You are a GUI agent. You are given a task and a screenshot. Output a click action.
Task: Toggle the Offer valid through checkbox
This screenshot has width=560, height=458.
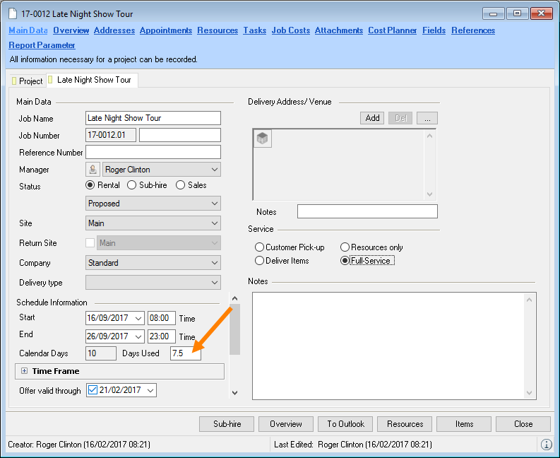pos(93,390)
